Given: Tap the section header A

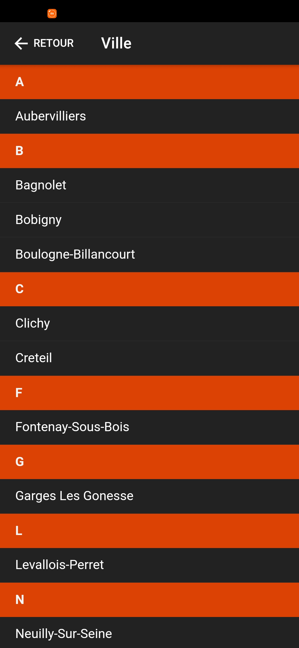Looking at the screenshot, I should [x=149, y=82].
